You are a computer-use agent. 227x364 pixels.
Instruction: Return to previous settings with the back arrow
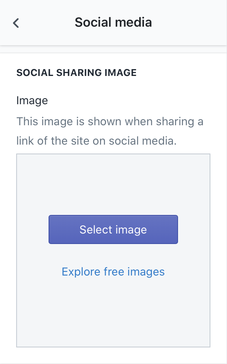[16, 23]
